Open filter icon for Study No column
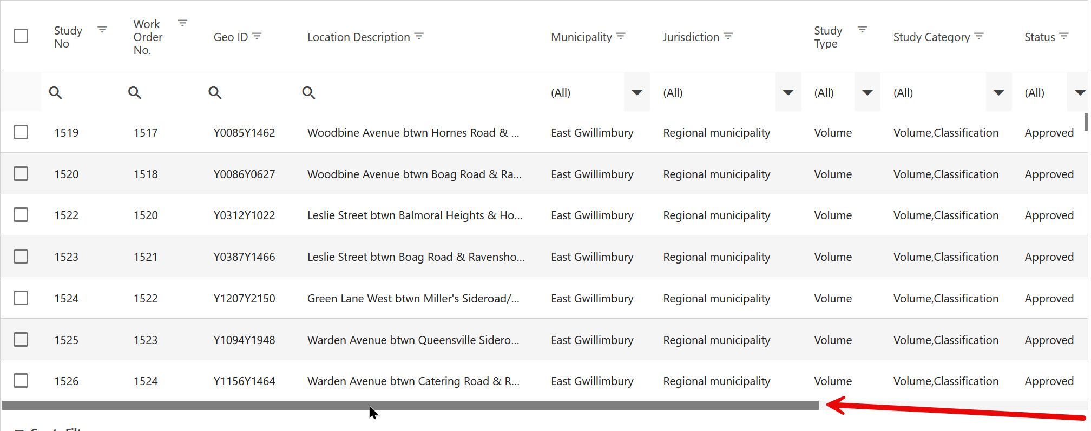 coord(102,30)
